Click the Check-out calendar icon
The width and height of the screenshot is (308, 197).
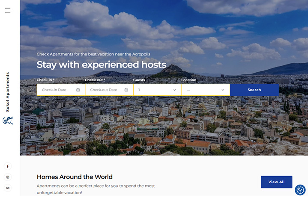126,90
